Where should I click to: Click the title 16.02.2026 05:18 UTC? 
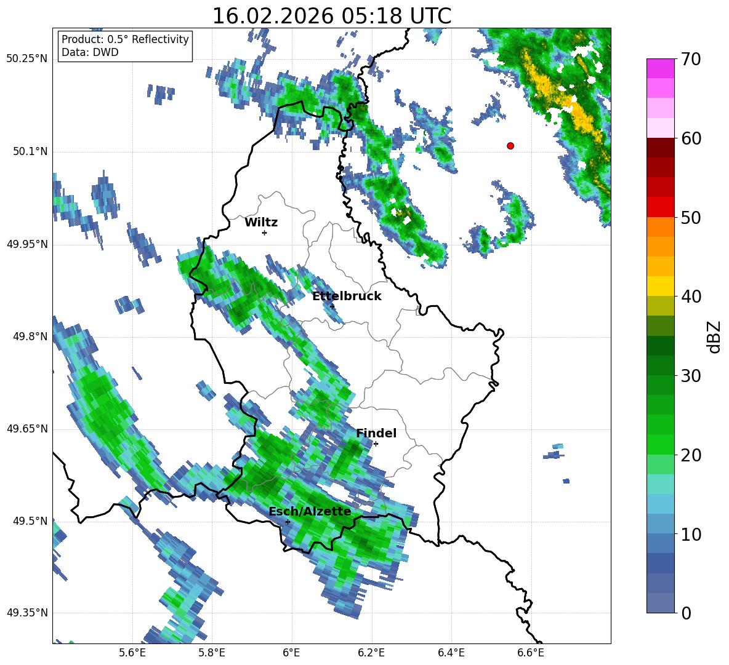pos(332,16)
